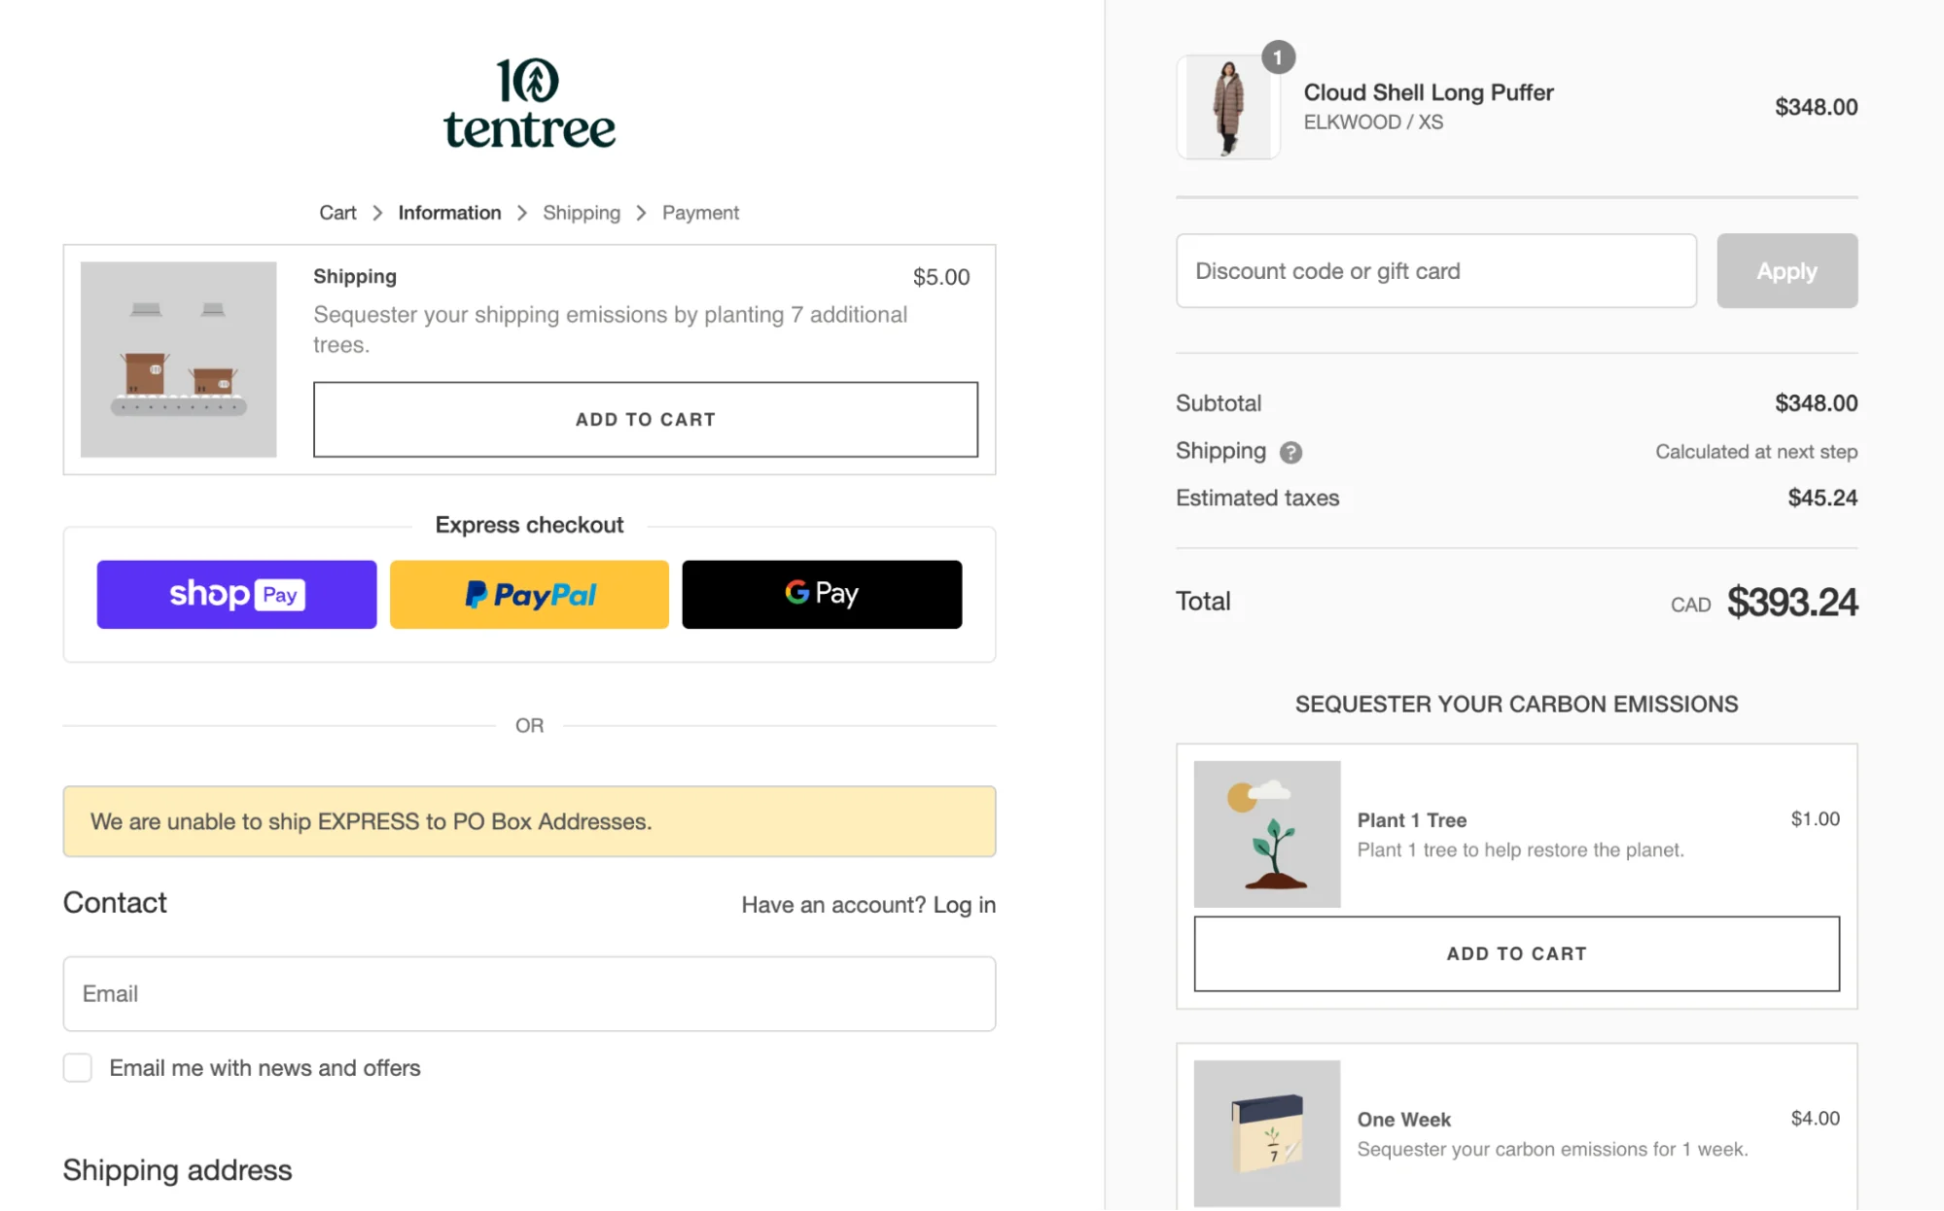Click the Google Pay express checkout button
1944x1211 pixels.
pos(822,593)
